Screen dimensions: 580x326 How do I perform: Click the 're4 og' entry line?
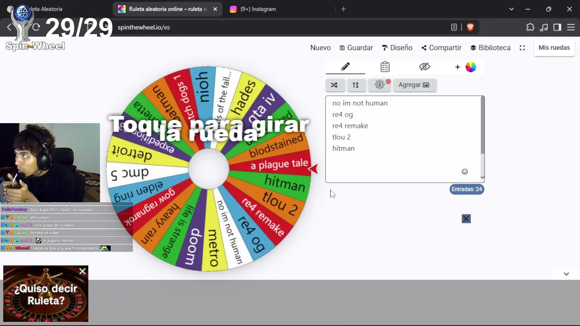point(343,115)
